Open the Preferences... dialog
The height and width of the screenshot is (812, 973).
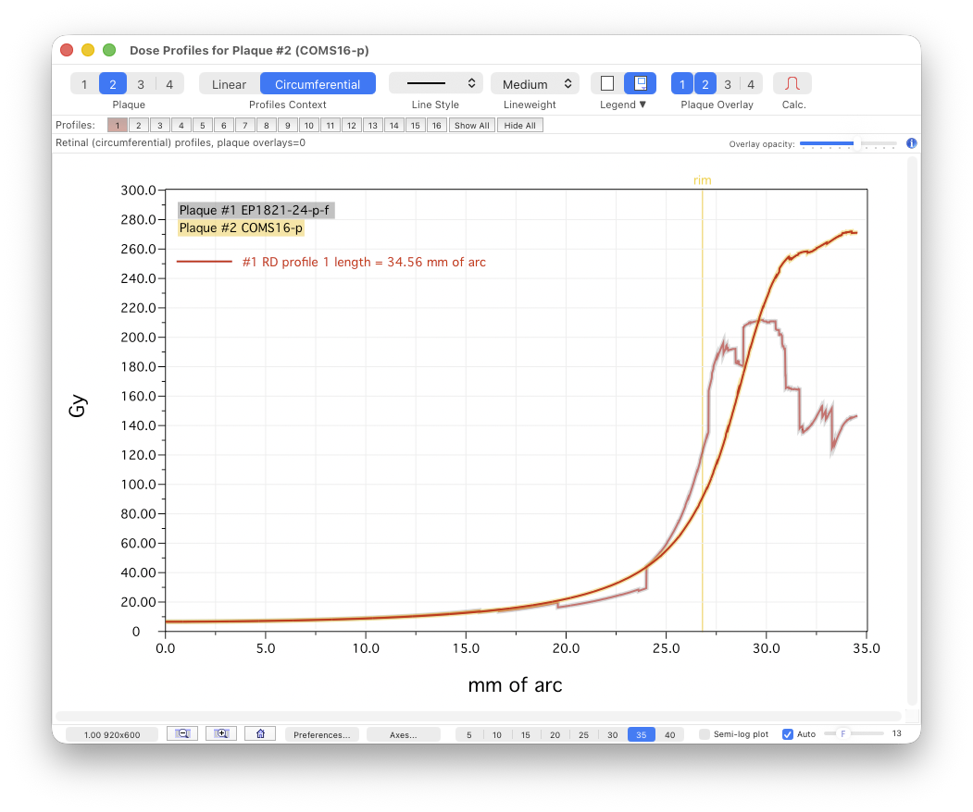321,734
